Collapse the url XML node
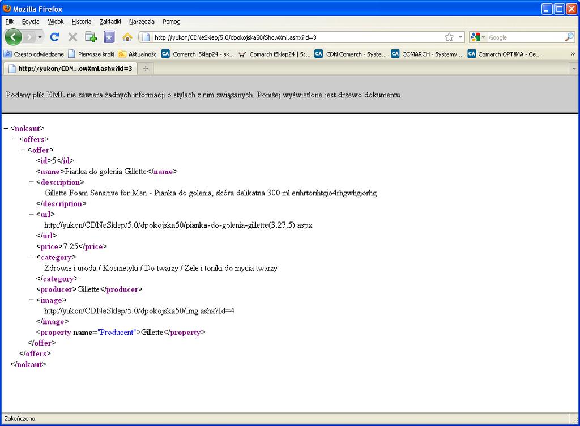The image size is (580, 426). coord(32,214)
